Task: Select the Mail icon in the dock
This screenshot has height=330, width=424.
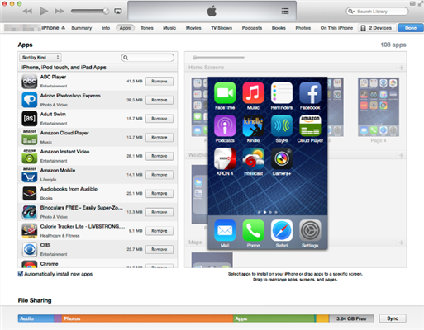Action: pyautogui.click(x=225, y=230)
